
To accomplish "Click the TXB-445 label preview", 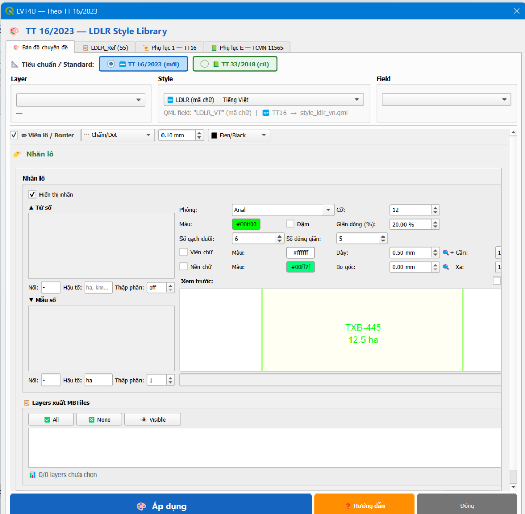I will coord(363,327).
